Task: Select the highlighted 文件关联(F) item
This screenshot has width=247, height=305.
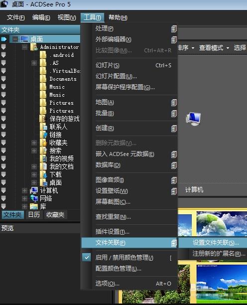Action: coord(129,243)
